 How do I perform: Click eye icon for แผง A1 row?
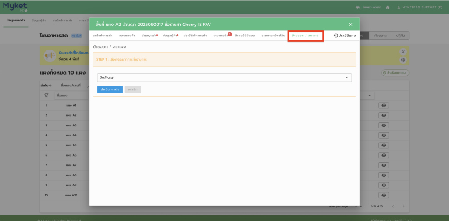pos(384,105)
